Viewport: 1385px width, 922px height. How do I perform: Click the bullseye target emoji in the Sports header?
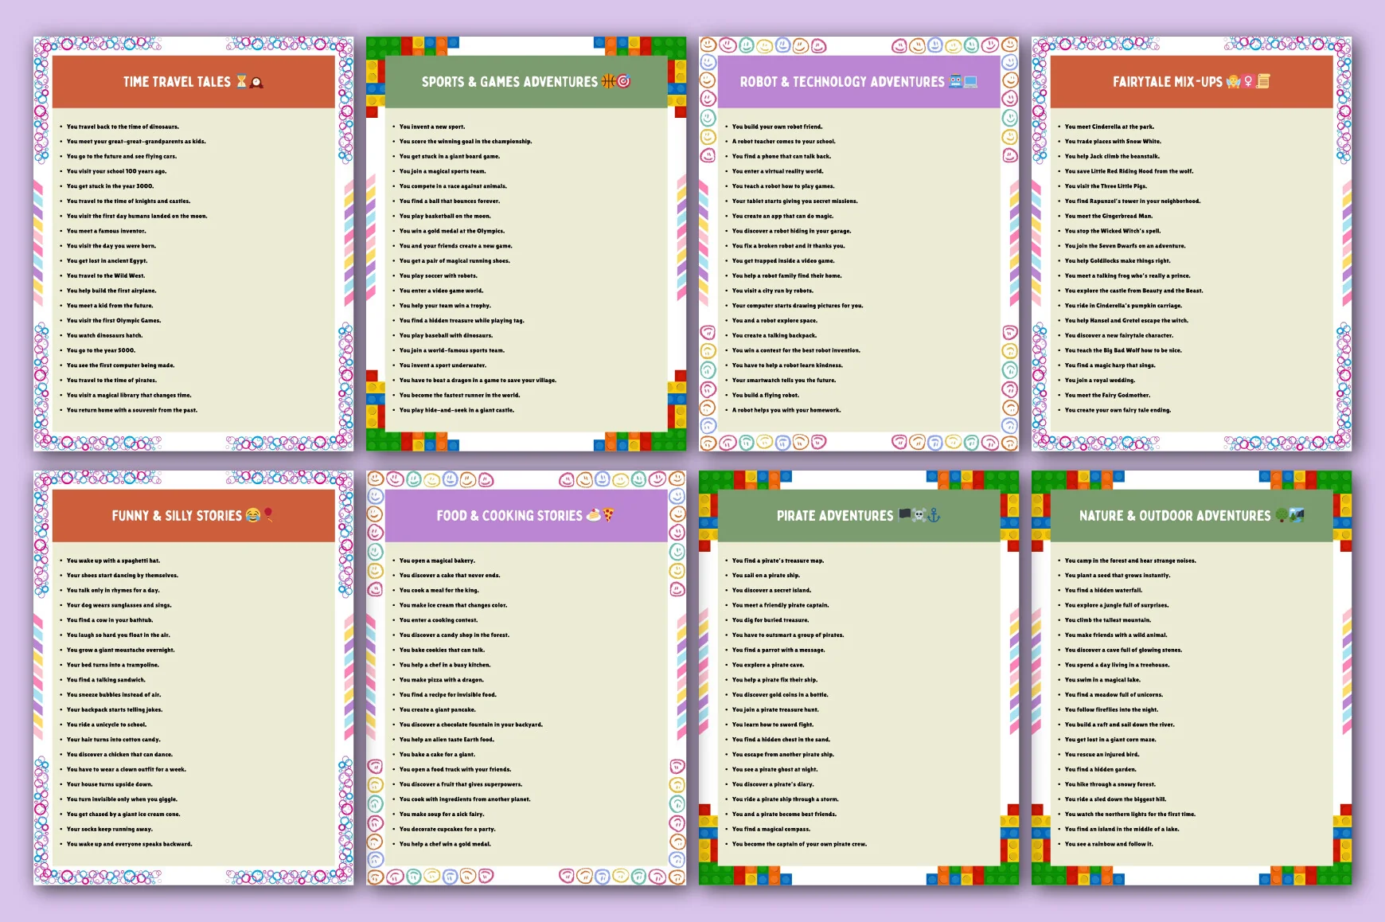(624, 81)
